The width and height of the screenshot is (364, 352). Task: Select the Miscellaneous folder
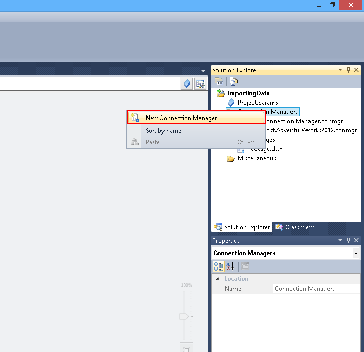[257, 158]
